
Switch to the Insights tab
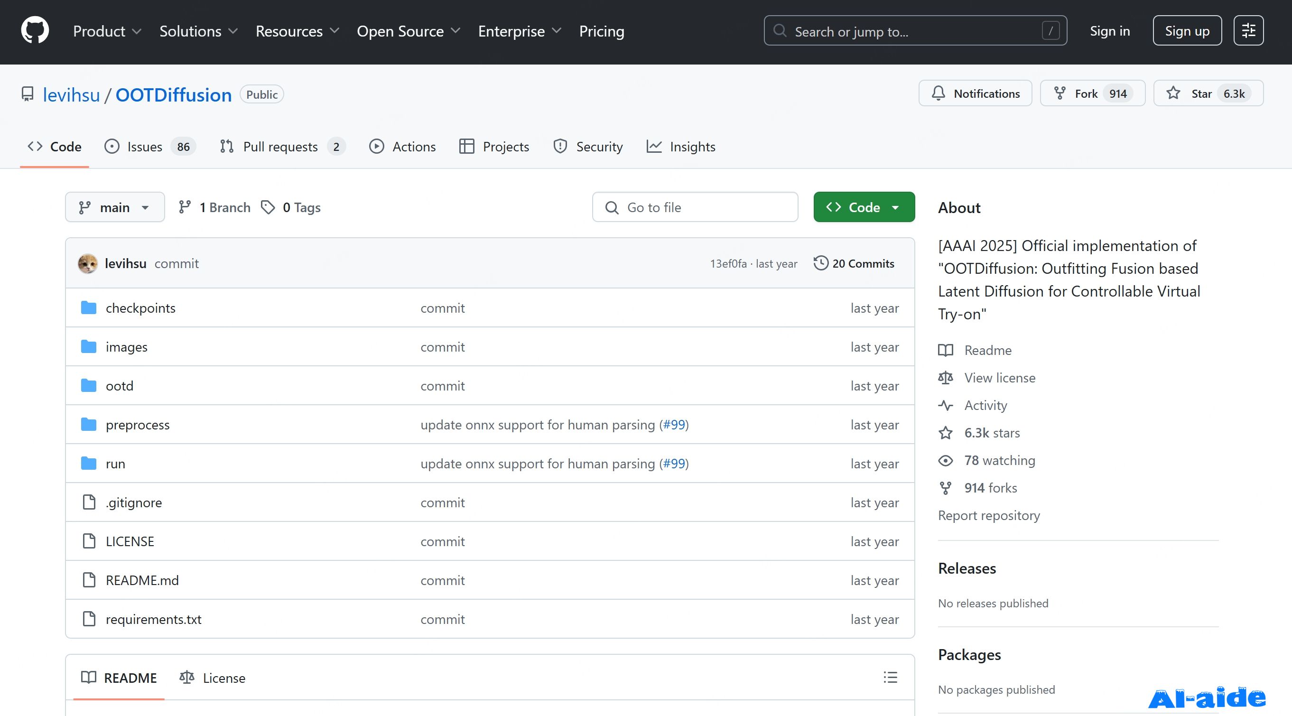point(680,147)
